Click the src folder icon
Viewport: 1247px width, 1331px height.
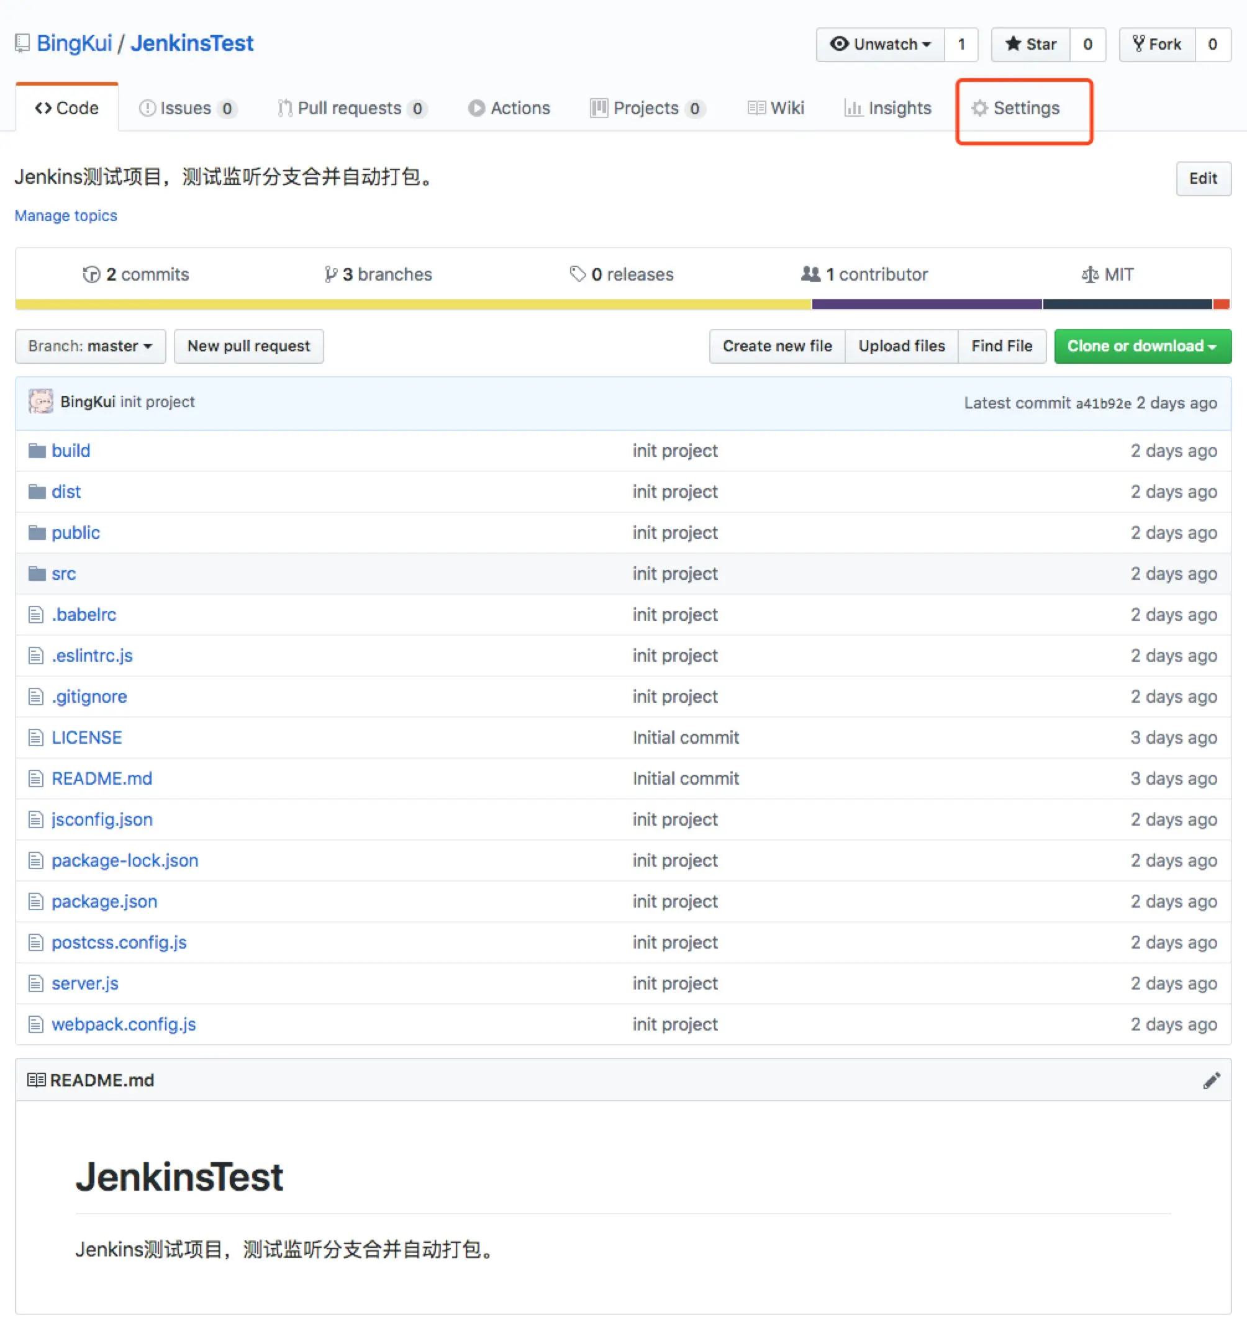[37, 574]
